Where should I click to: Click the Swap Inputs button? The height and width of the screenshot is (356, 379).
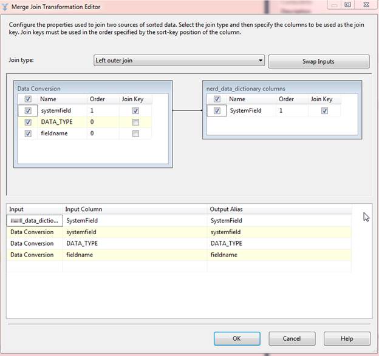(318, 61)
